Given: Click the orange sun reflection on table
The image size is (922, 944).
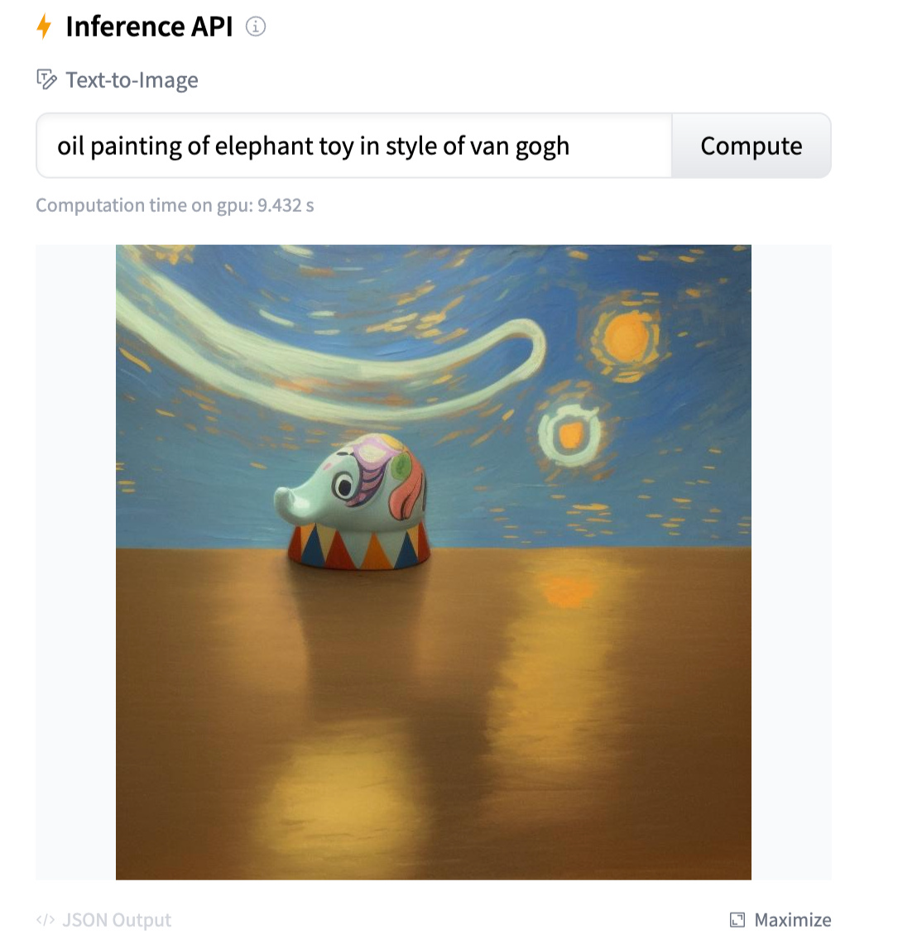Looking at the screenshot, I should click(566, 590).
